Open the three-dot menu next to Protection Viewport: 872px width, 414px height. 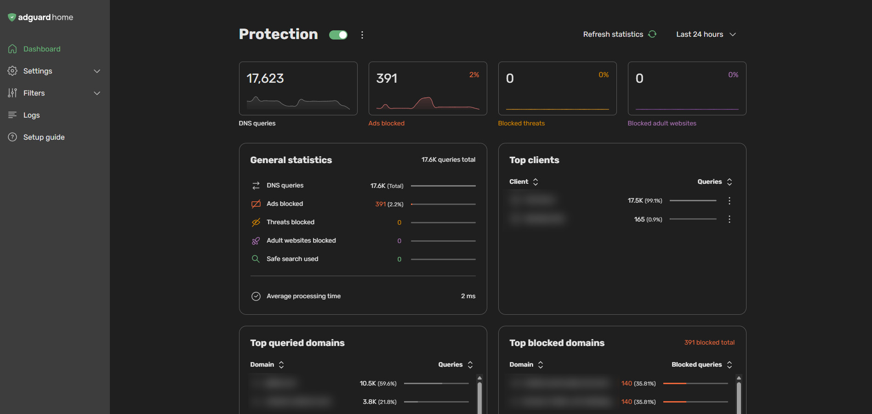pos(362,35)
